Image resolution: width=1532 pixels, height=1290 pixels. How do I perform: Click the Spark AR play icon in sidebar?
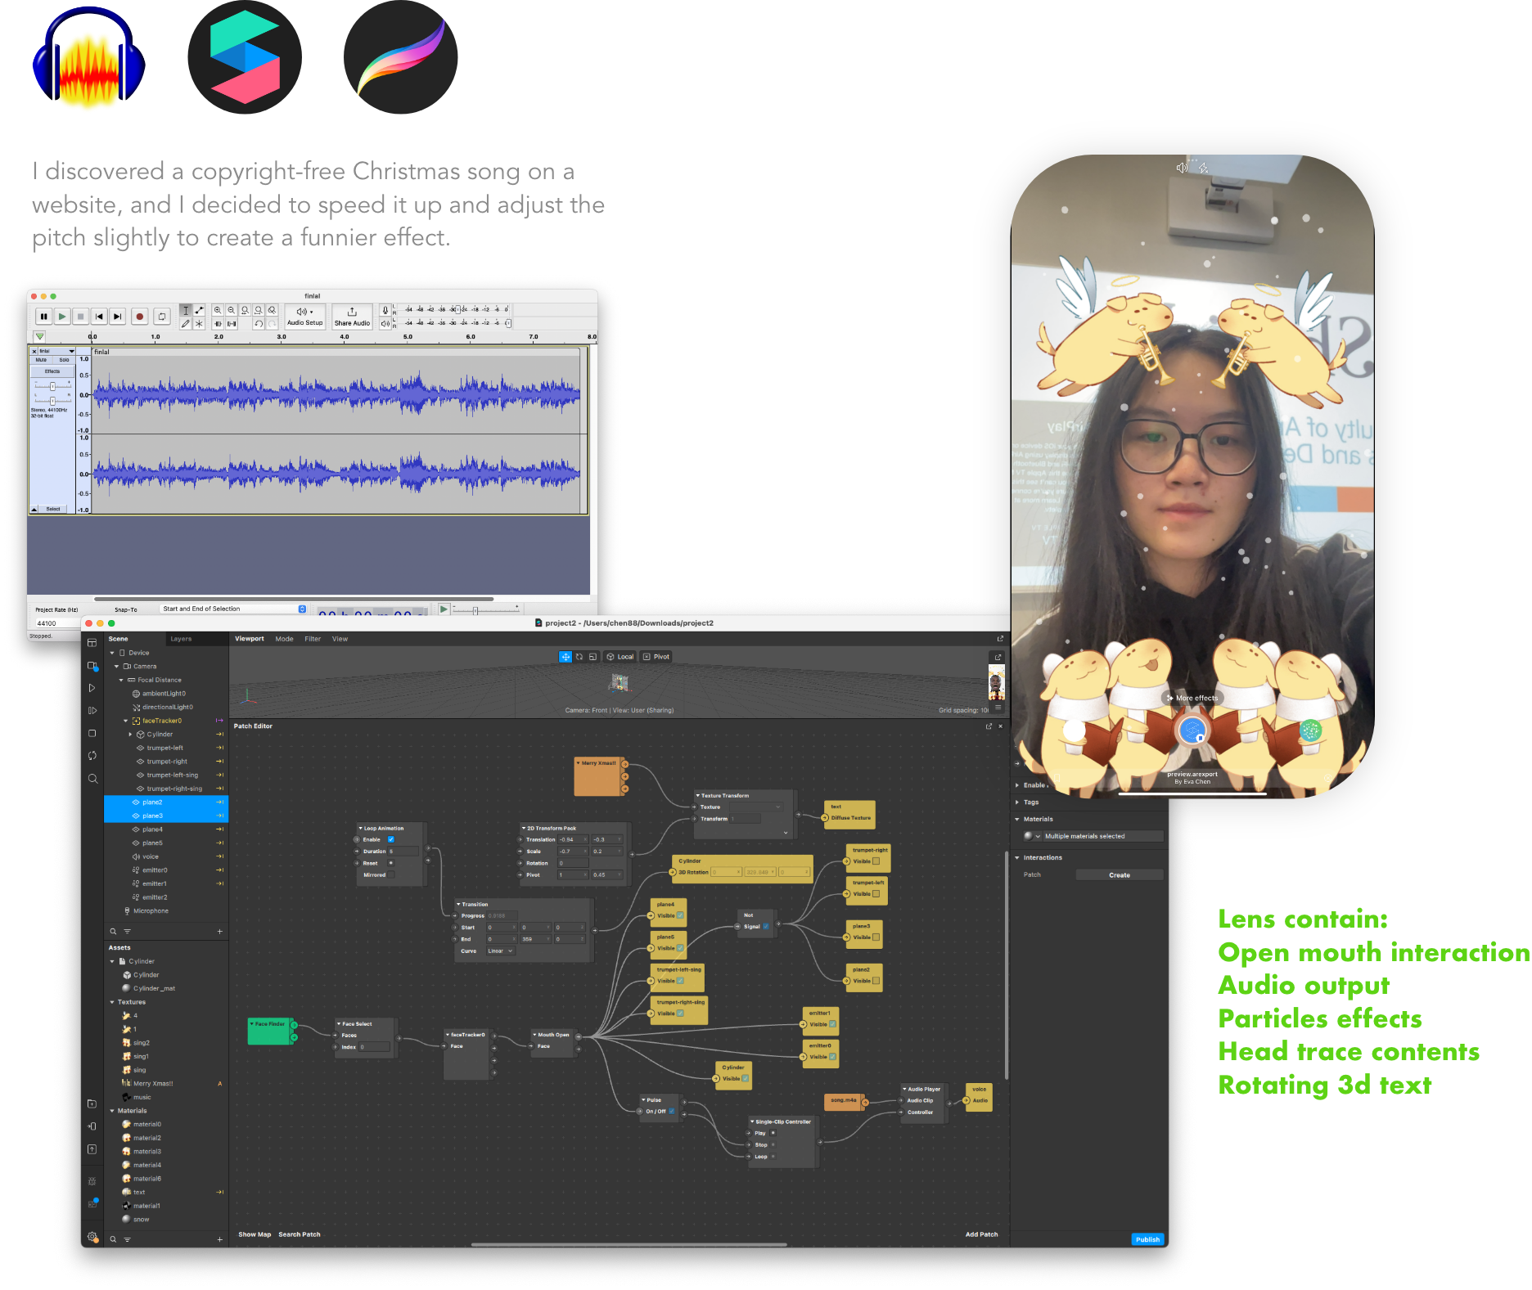[x=92, y=688]
